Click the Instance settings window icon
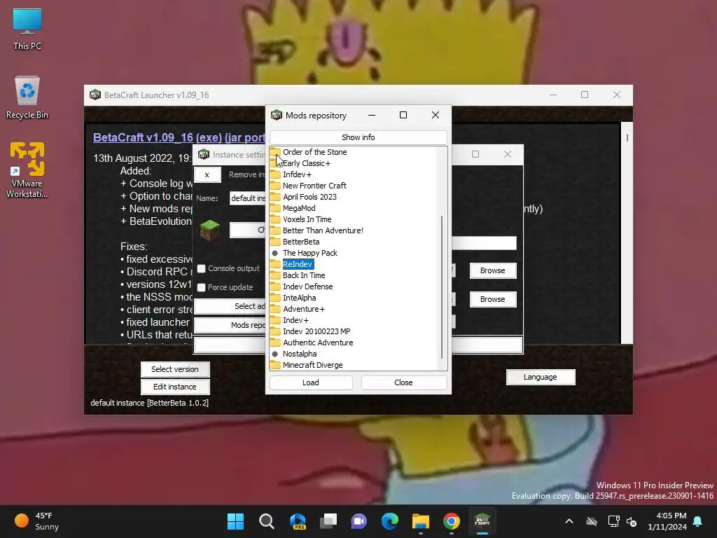 point(204,155)
